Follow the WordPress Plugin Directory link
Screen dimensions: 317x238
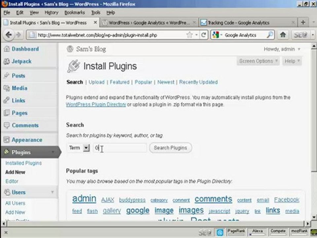pos(96,104)
